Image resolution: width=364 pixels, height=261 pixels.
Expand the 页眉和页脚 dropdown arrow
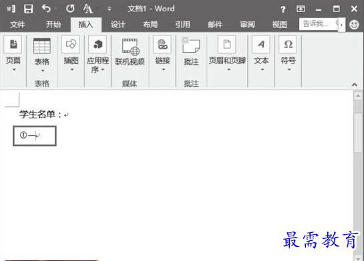point(228,70)
